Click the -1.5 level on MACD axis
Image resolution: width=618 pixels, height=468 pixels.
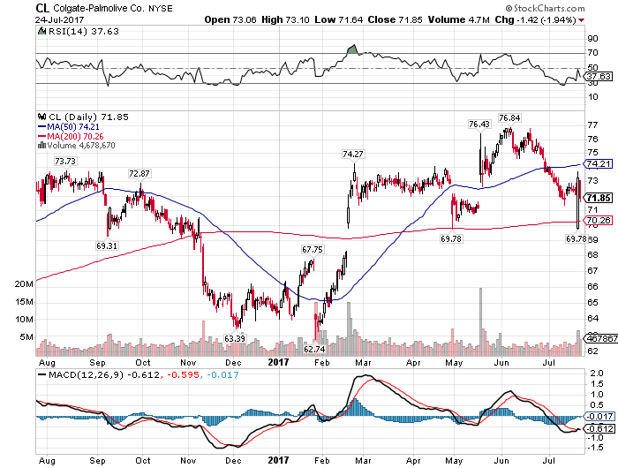pyautogui.click(x=595, y=448)
